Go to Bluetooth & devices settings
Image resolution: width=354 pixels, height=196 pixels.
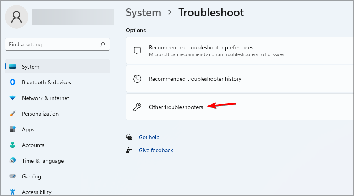(46, 82)
